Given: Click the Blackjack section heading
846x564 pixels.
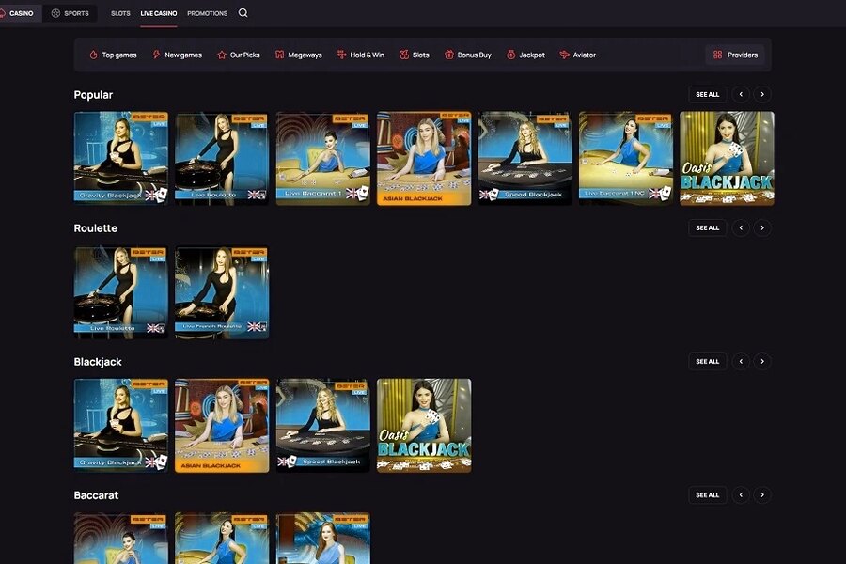Looking at the screenshot, I should coord(98,362).
